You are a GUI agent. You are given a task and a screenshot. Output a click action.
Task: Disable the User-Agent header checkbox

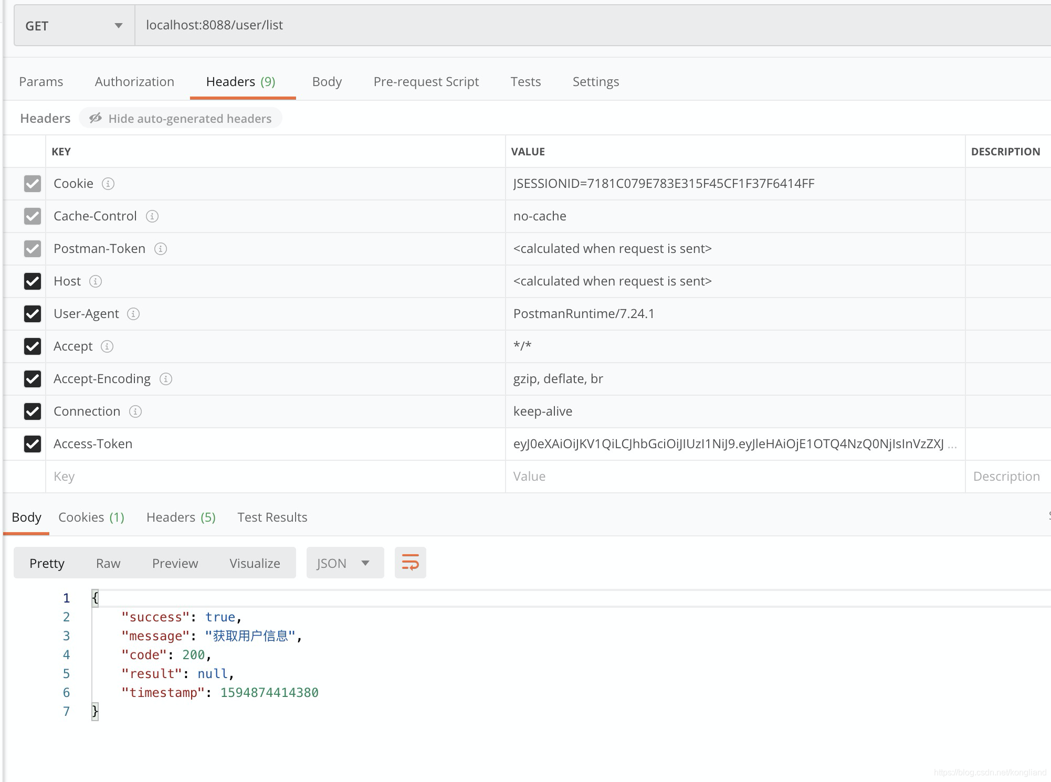tap(33, 314)
